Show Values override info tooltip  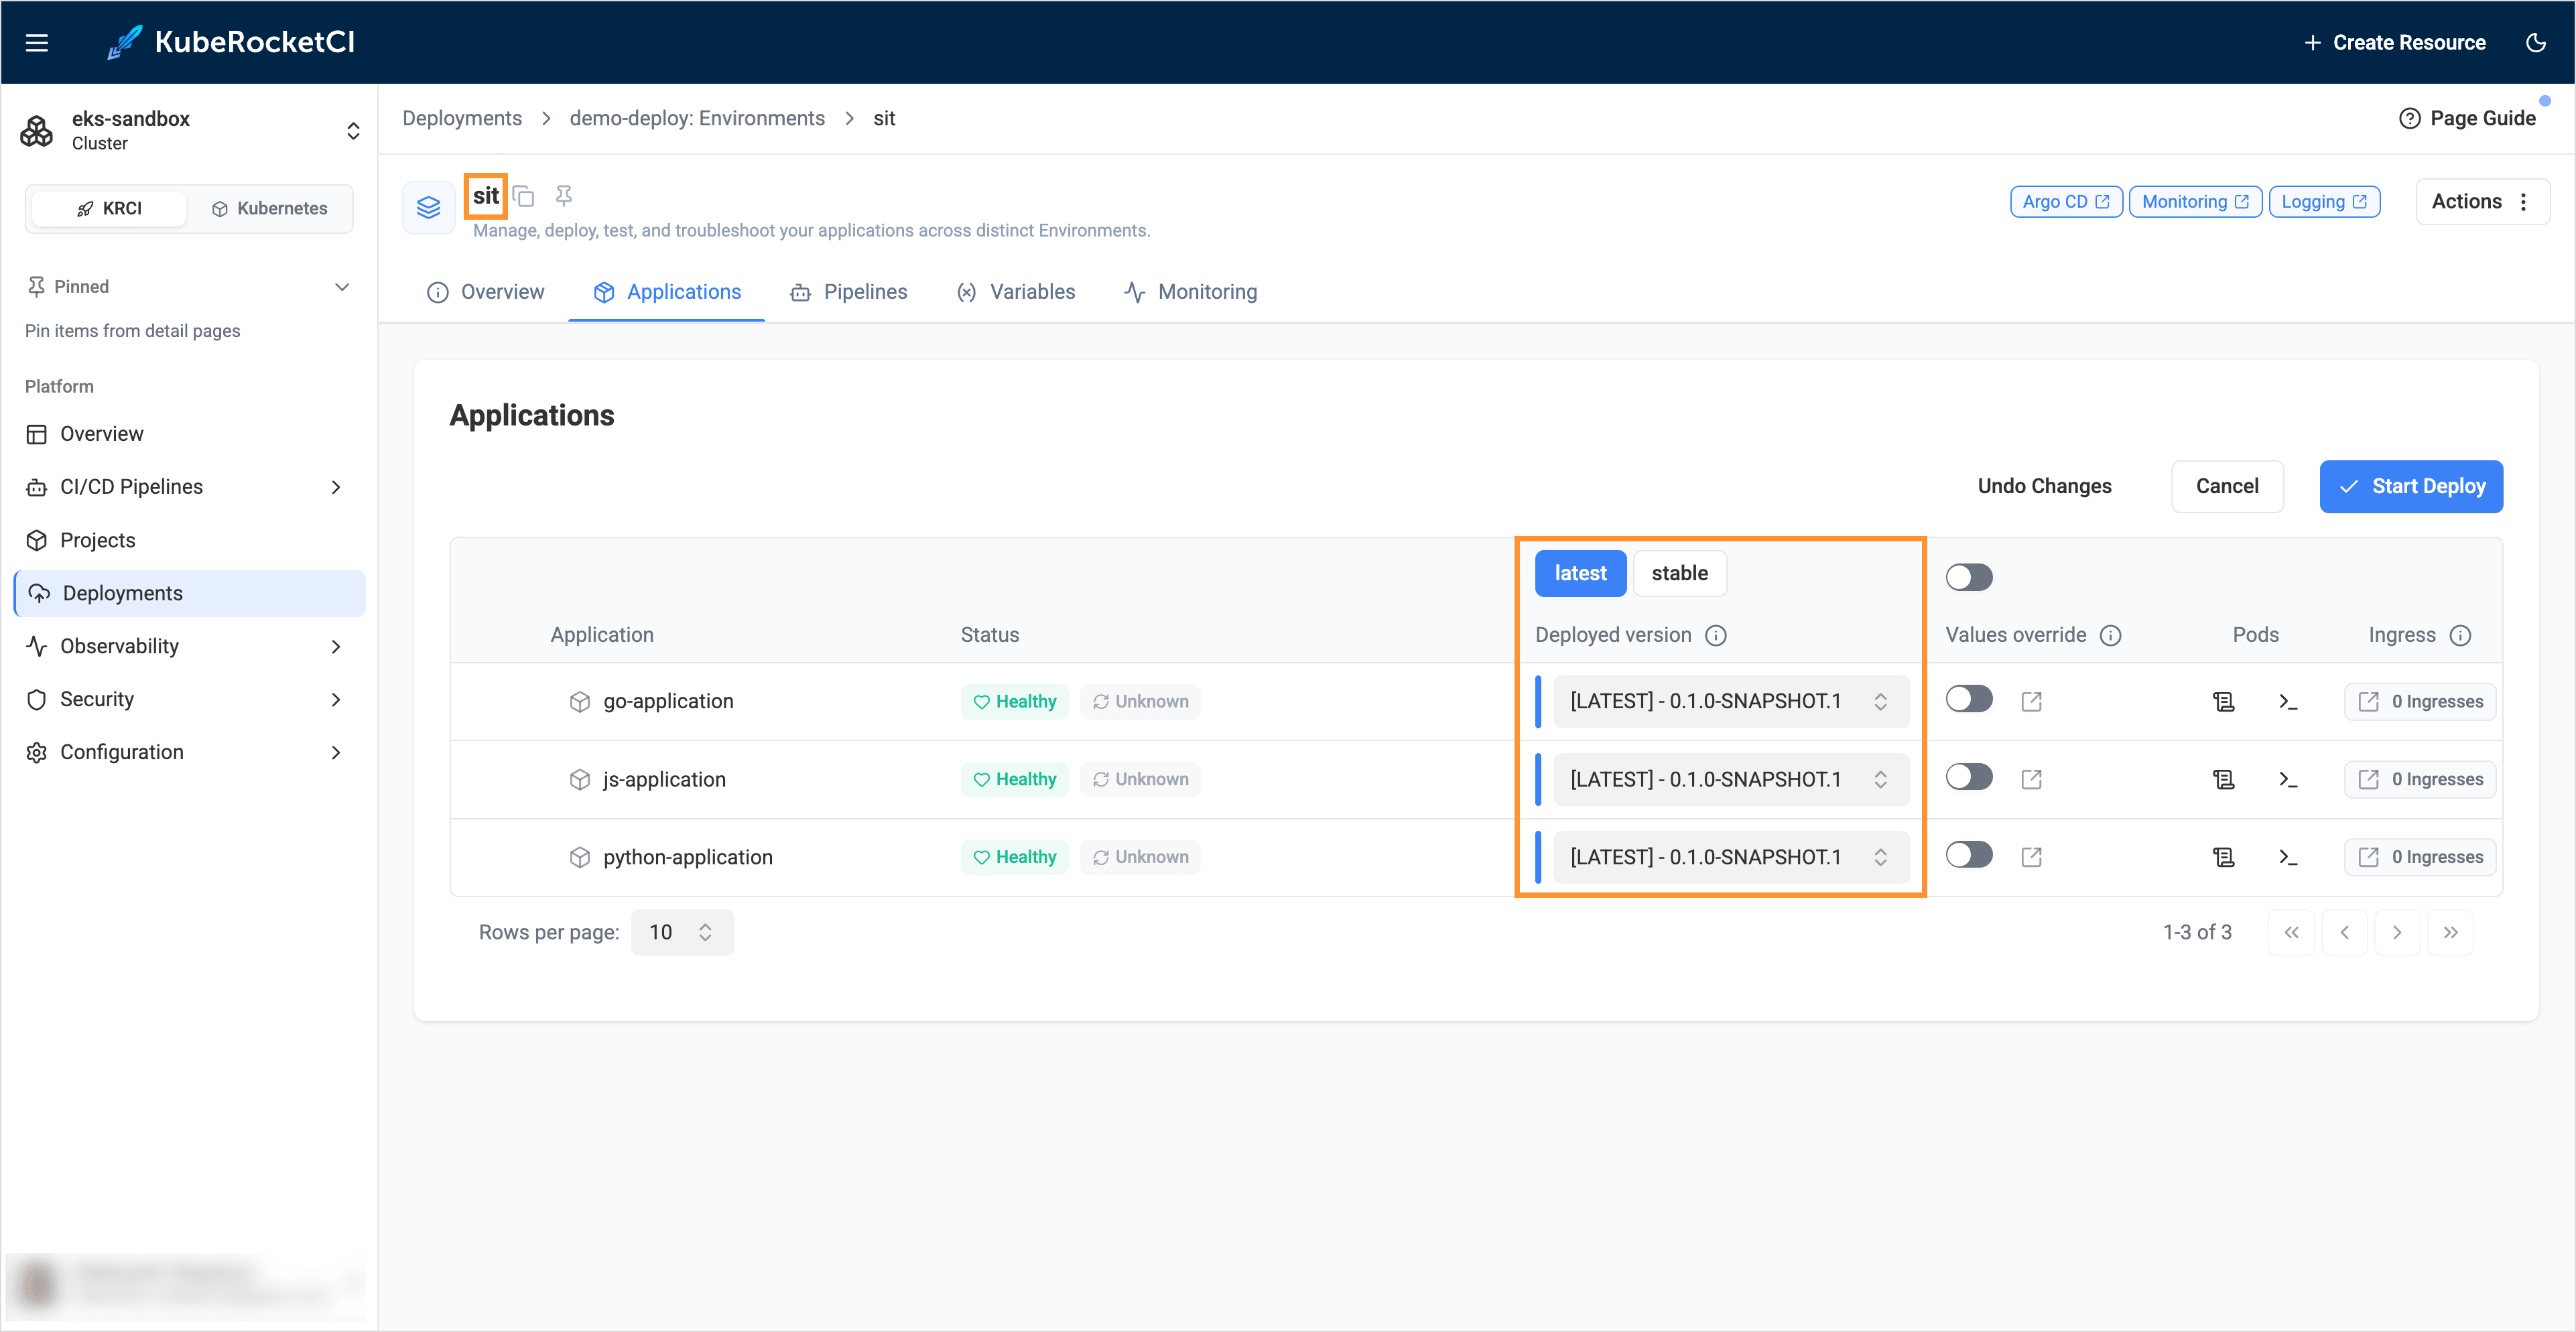tap(2110, 635)
